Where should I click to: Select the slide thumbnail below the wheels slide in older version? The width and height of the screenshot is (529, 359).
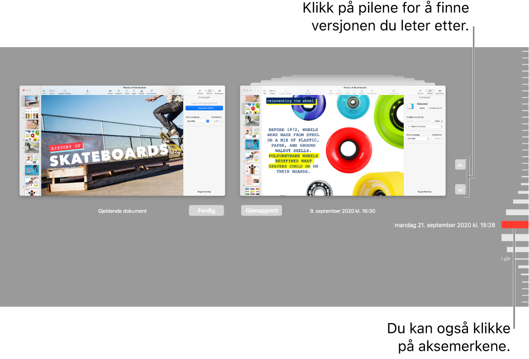point(252,121)
